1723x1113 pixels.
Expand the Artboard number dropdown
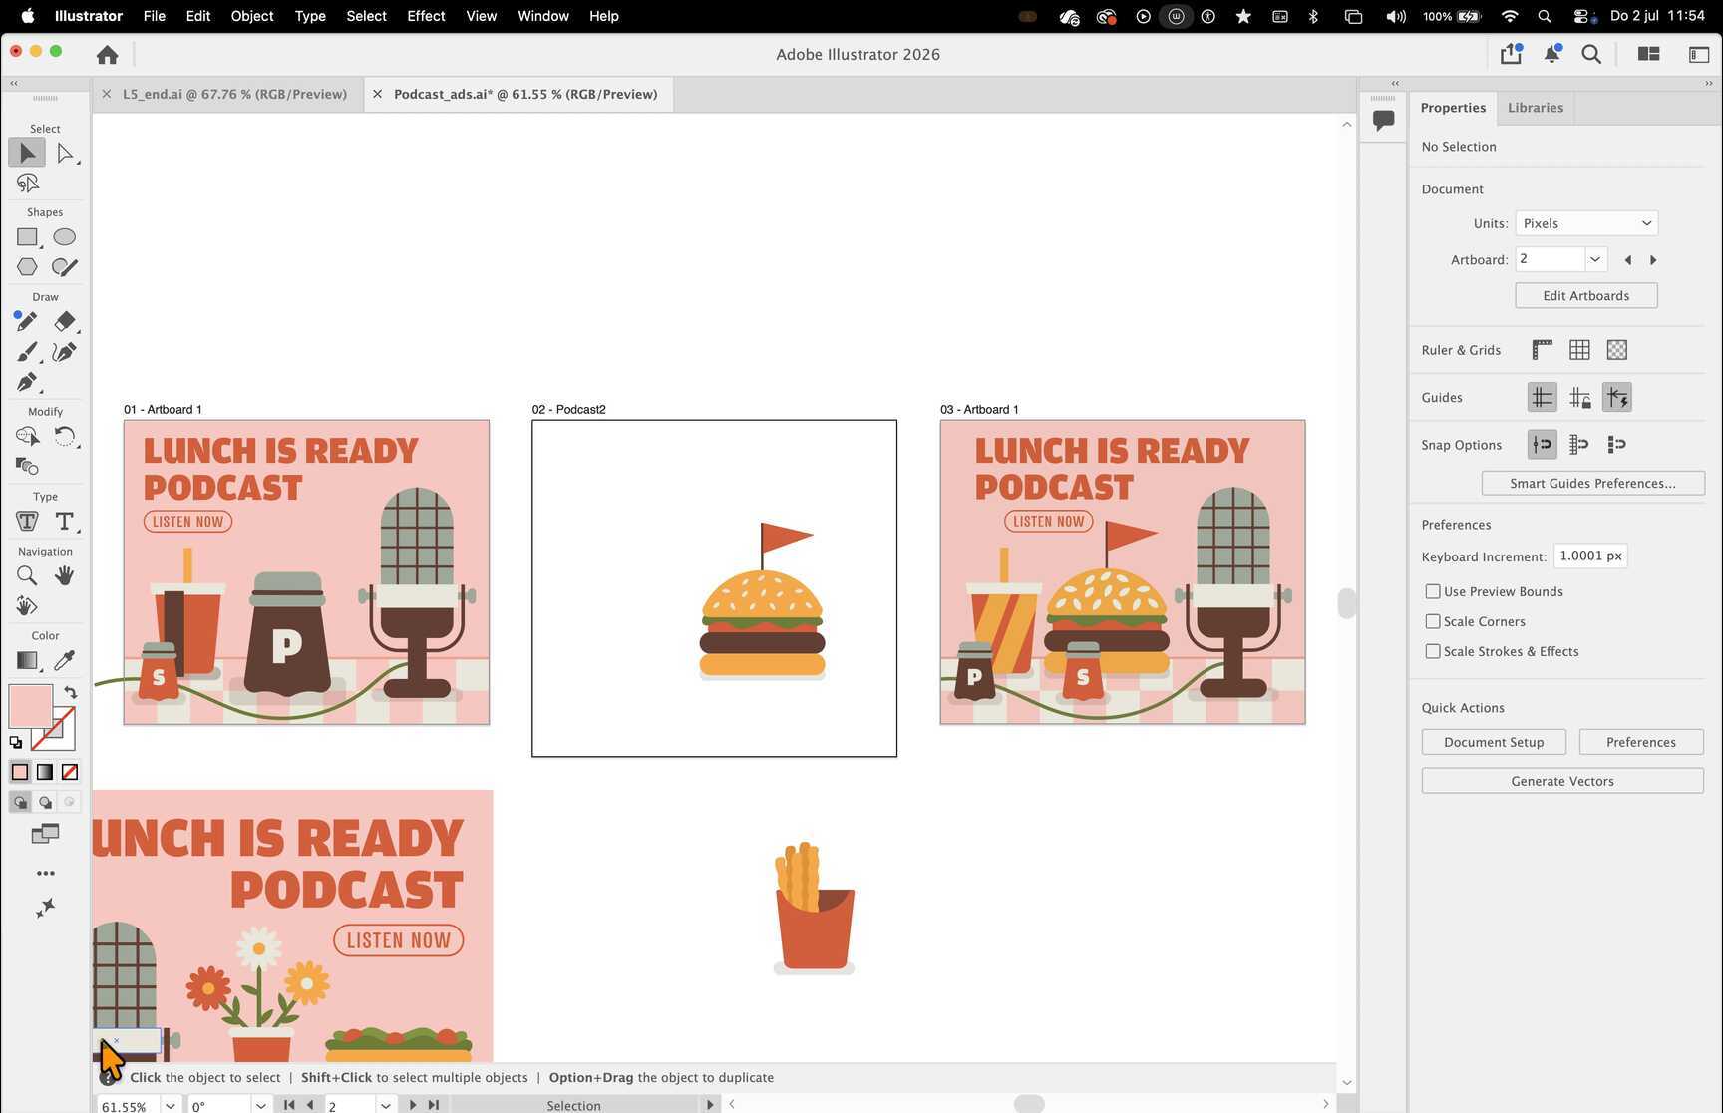(1595, 259)
